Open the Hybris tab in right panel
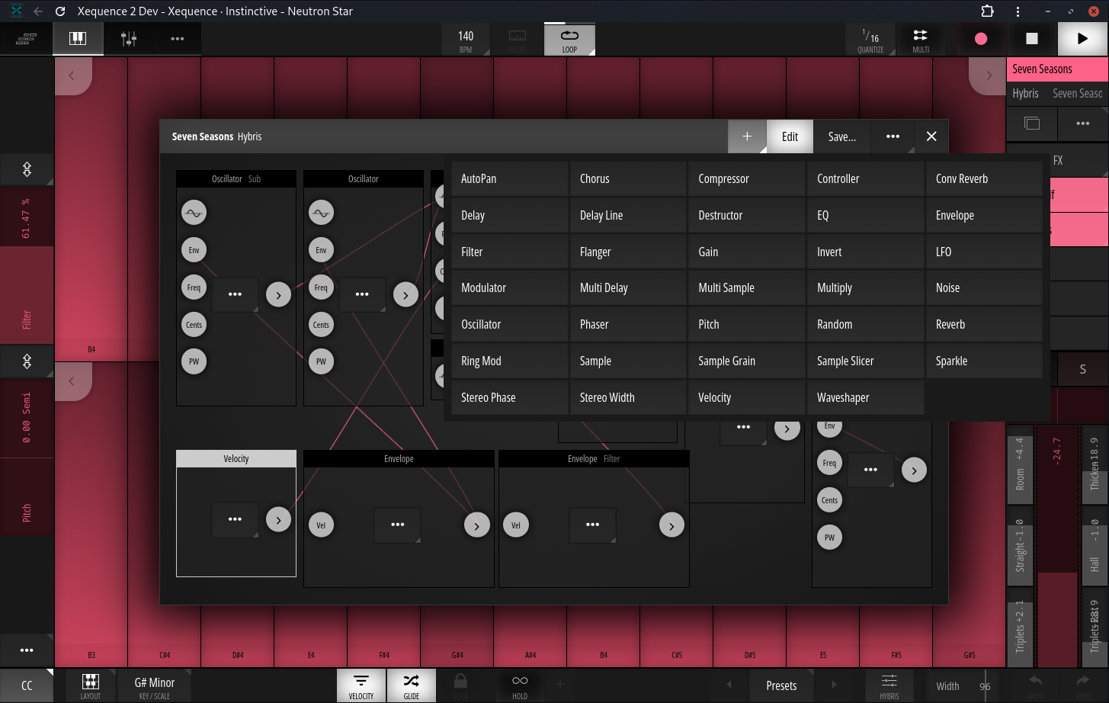 [1025, 94]
